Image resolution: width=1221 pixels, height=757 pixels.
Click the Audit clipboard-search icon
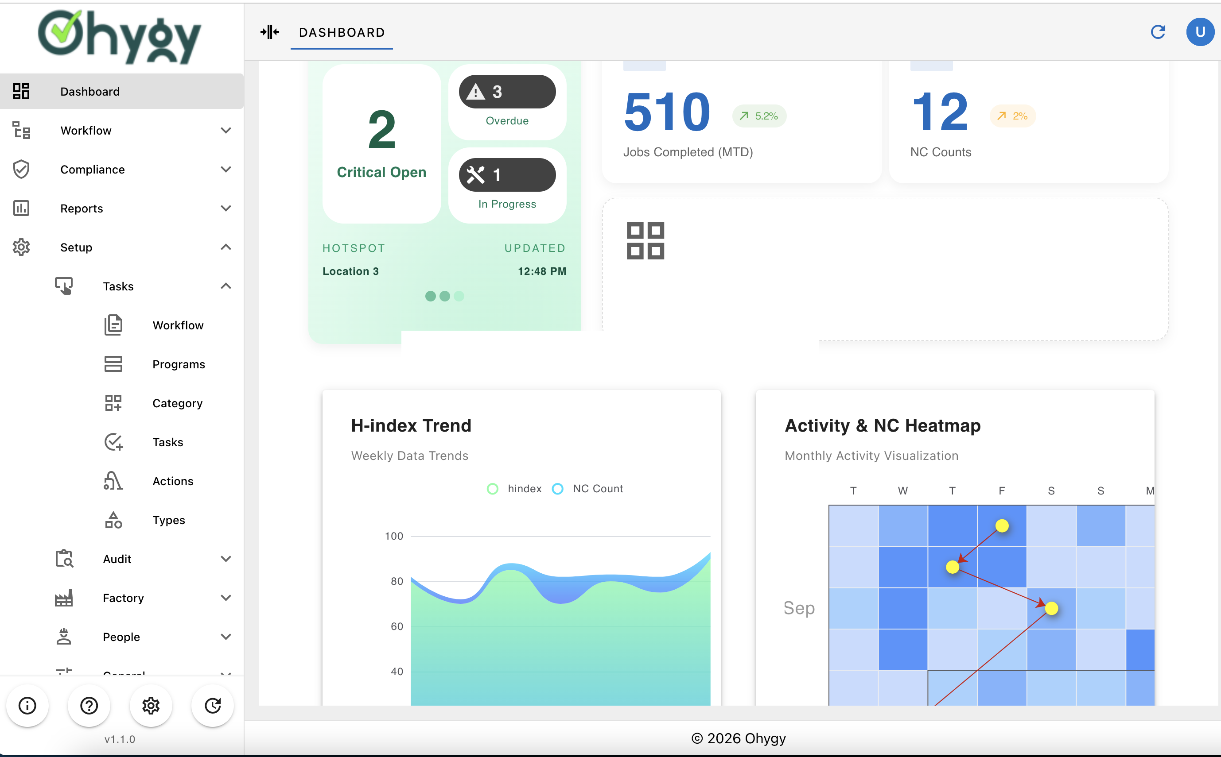(64, 559)
